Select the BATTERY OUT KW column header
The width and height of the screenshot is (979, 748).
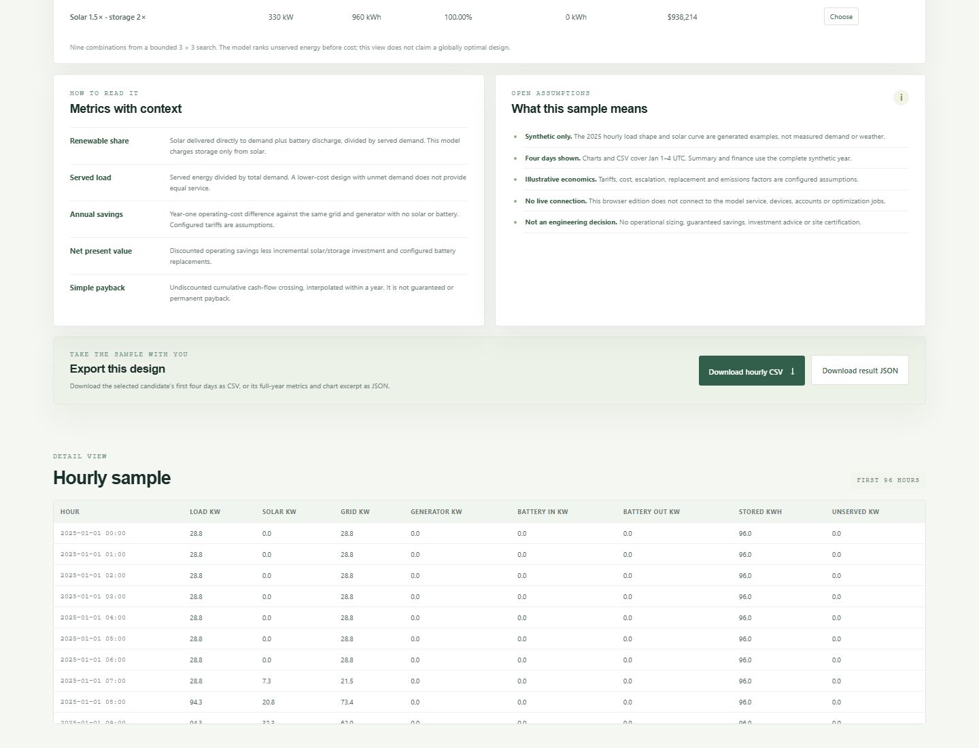651,512
